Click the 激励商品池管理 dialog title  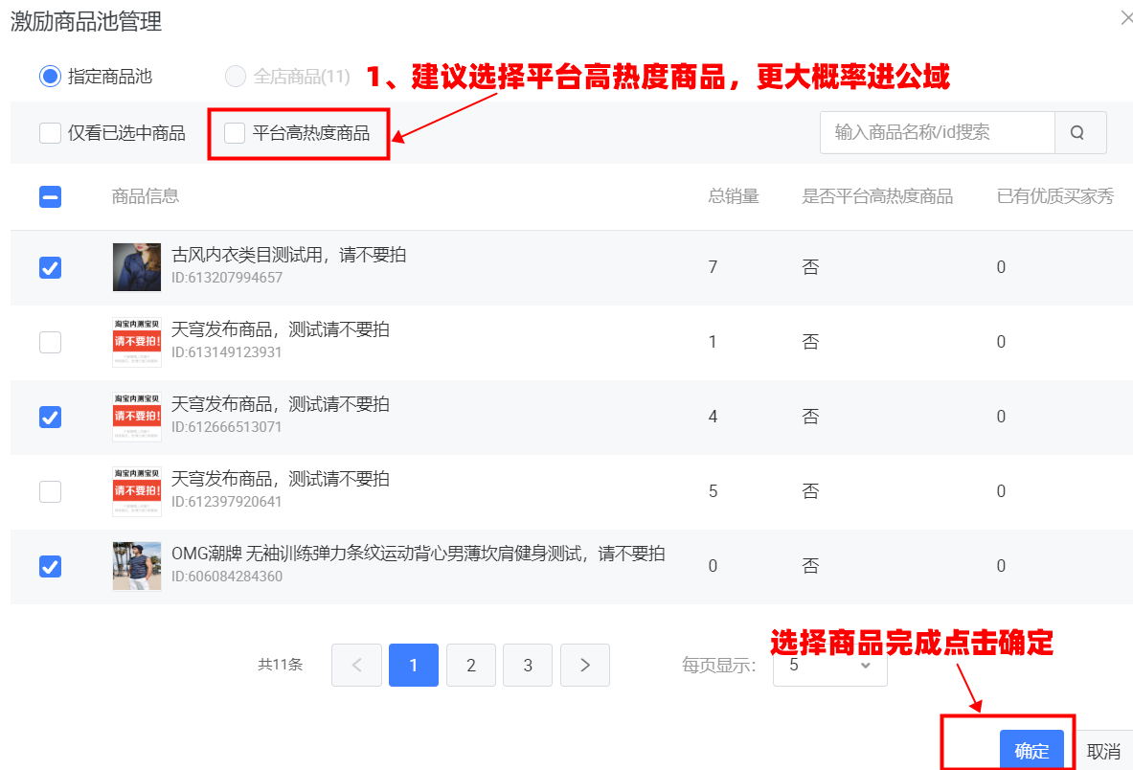point(86,22)
